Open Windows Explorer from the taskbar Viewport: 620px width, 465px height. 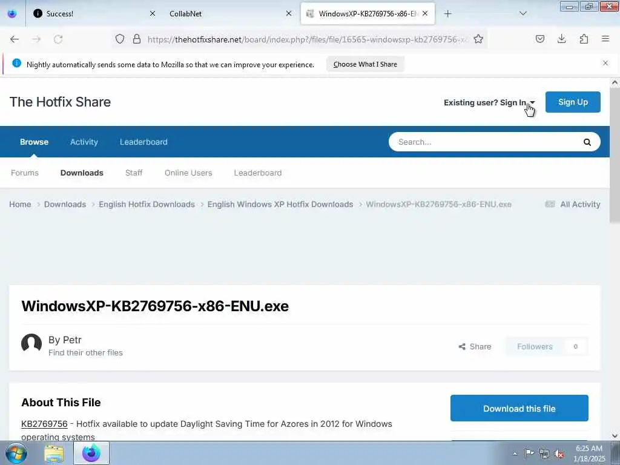point(54,453)
